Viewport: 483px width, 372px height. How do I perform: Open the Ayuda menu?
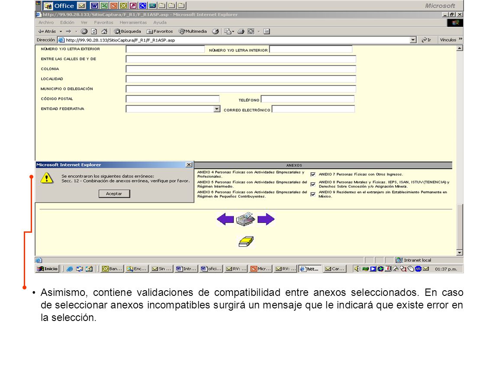(160, 22)
